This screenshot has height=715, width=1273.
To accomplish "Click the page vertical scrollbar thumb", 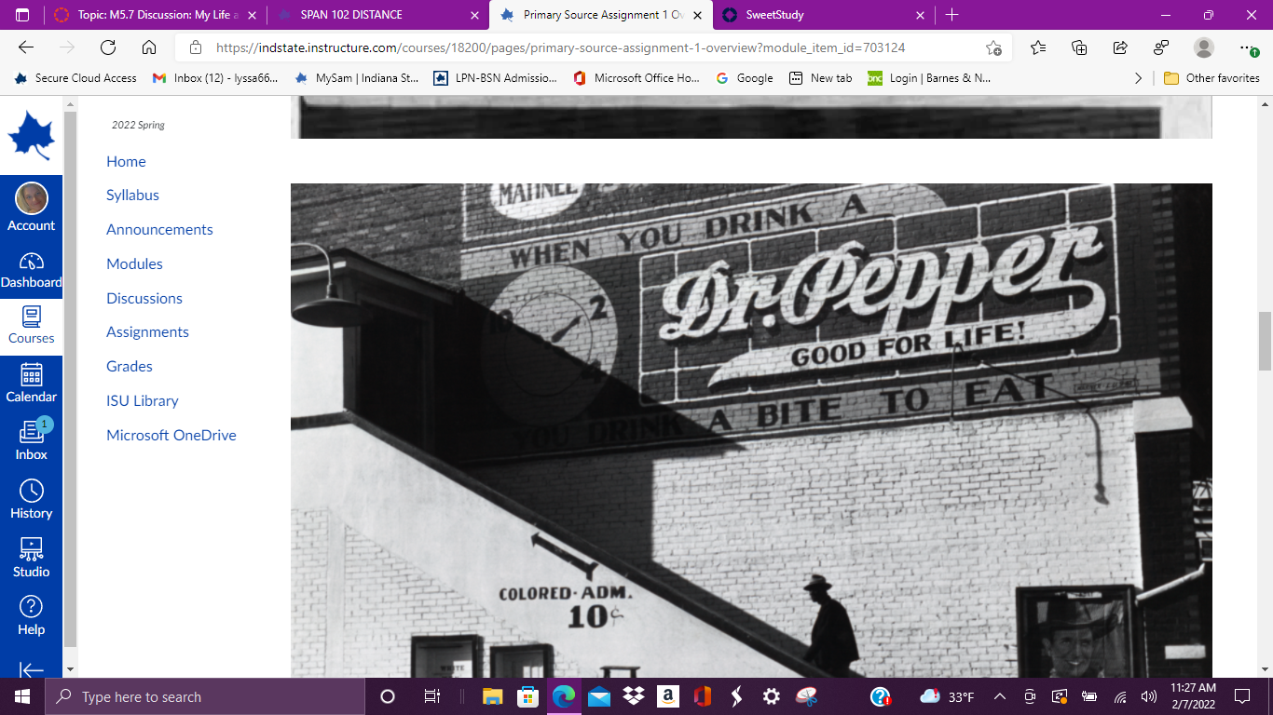I will click(1265, 341).
